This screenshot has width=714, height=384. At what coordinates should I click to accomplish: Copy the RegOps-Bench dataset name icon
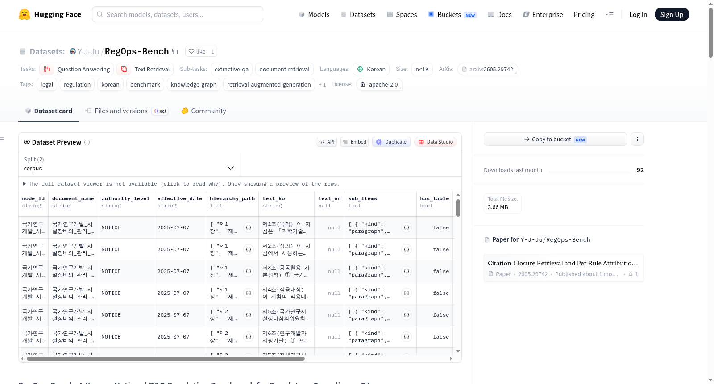175,51
